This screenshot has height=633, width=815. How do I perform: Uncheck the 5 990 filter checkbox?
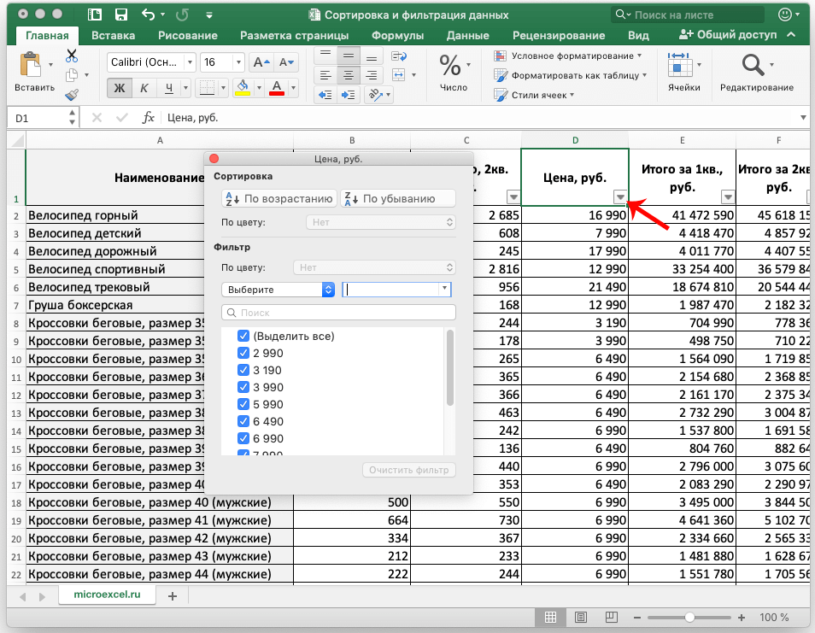(243, 404)
